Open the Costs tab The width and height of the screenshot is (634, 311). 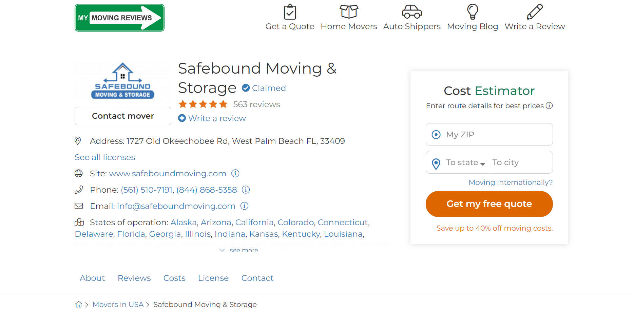(x=174, y=278)
